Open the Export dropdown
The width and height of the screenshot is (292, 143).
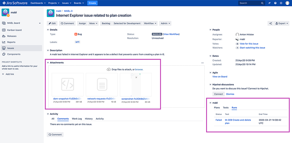(281, 23)
